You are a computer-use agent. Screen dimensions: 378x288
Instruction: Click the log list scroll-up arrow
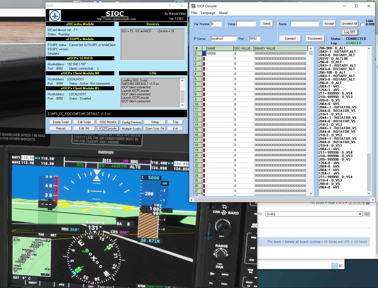coord(369,48)
